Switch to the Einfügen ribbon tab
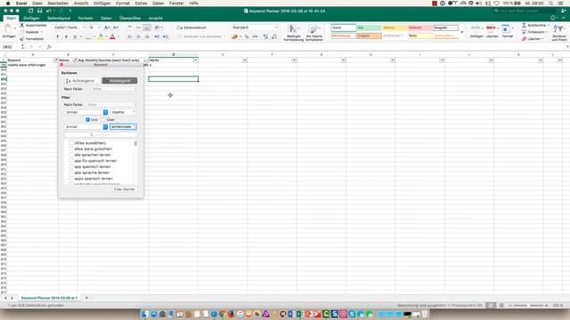This screenshot has height=320, width=570. click(x=32, y=18)
